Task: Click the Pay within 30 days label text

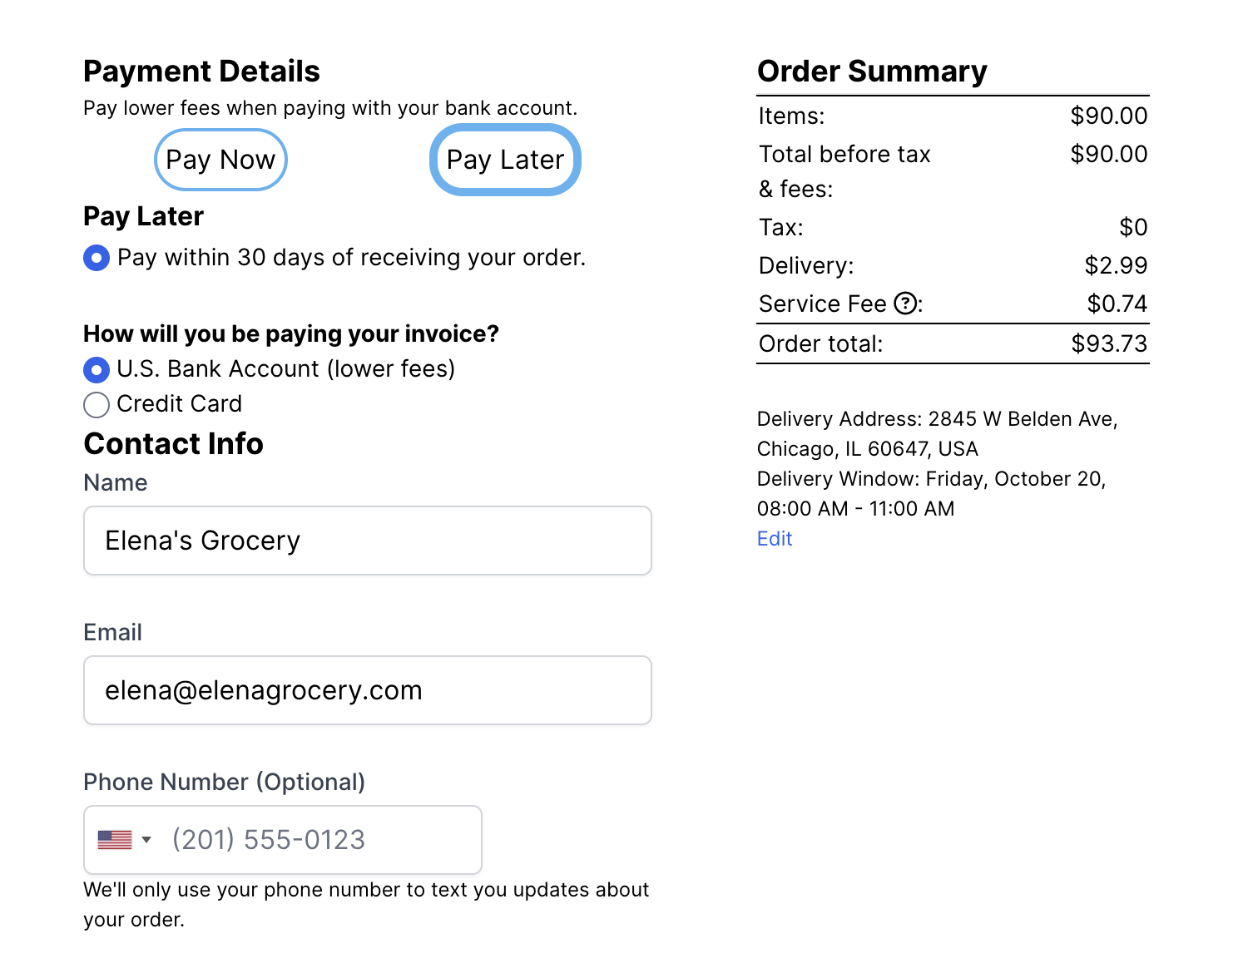Action: pyautogui.click(x=351, y=258)
